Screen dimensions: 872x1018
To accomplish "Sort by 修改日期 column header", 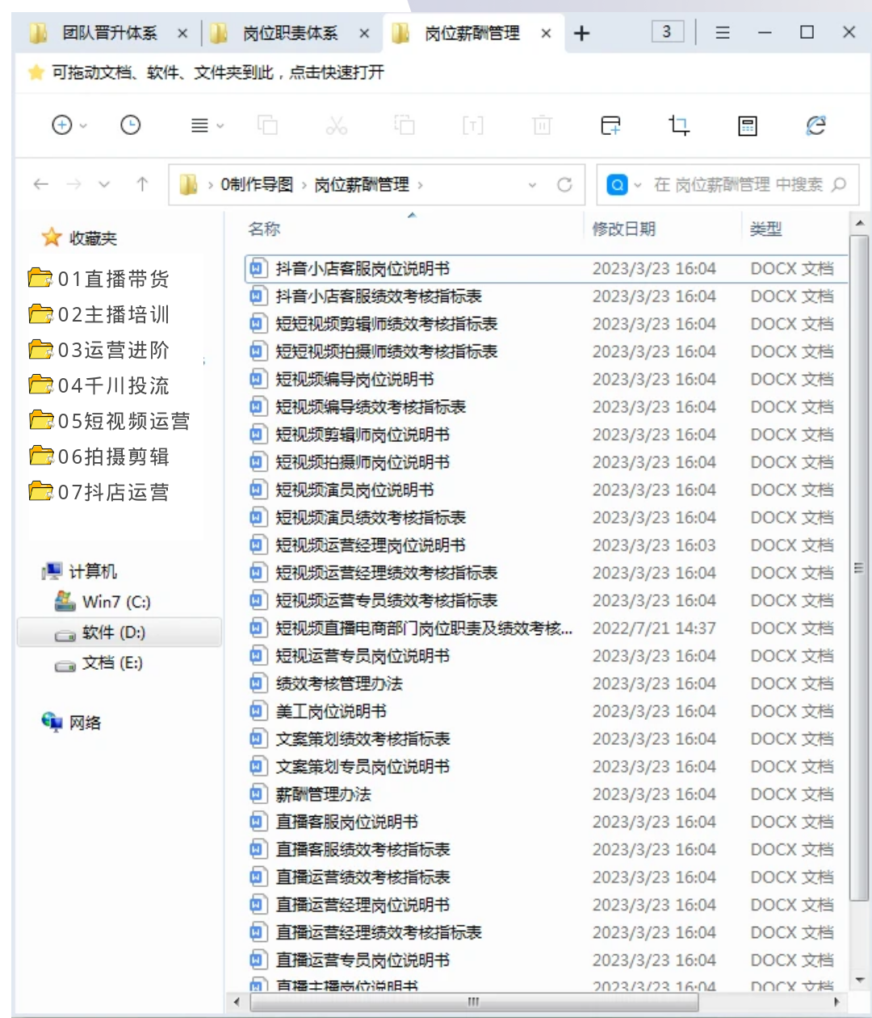I will 624,229.
